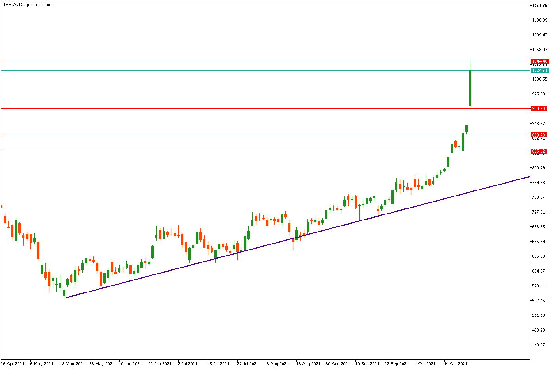Image resolution: width=554 pixels, height=369 pixels.
Task: Click the 10 Jun 2021 date label
Action: click(131, 363)
